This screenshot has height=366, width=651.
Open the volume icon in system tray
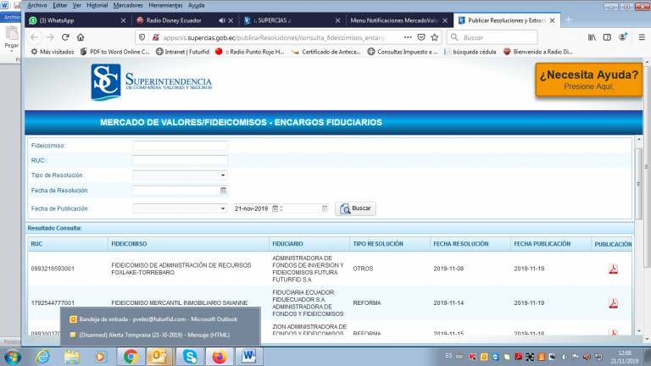pos(587,357)
